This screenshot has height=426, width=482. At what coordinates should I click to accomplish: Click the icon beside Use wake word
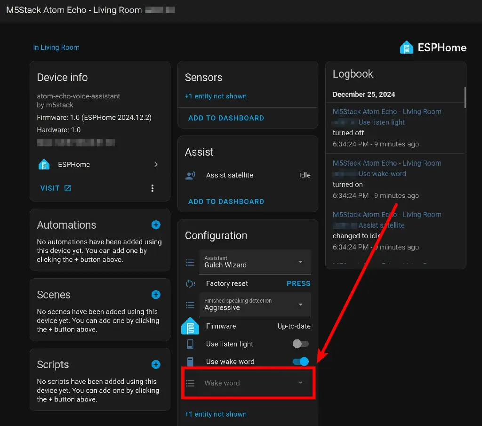pos(190,362)
